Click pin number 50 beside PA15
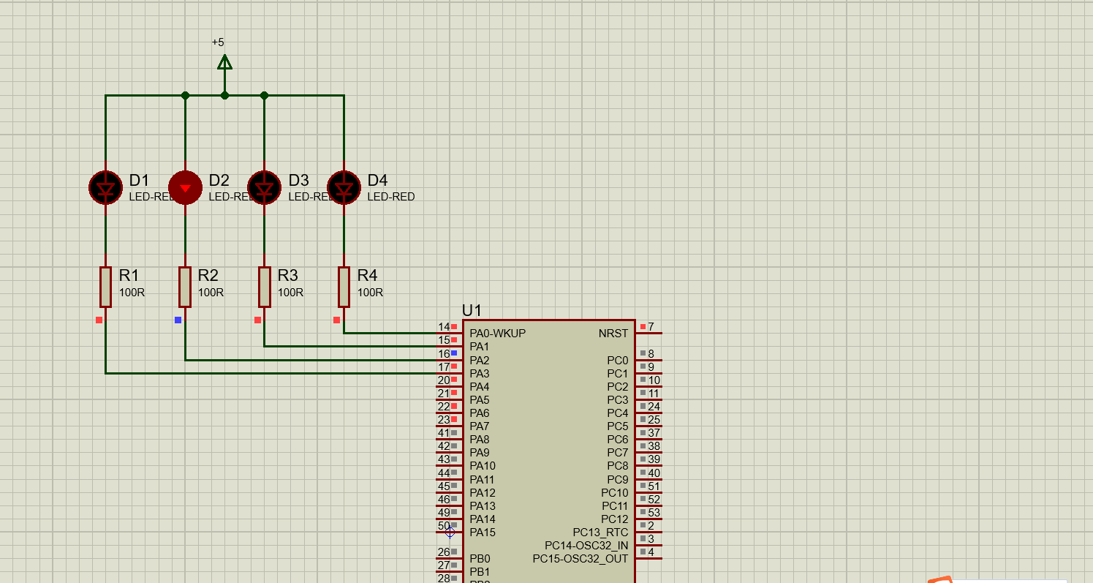Screen dimensions: 1093x583 [444, 526]
